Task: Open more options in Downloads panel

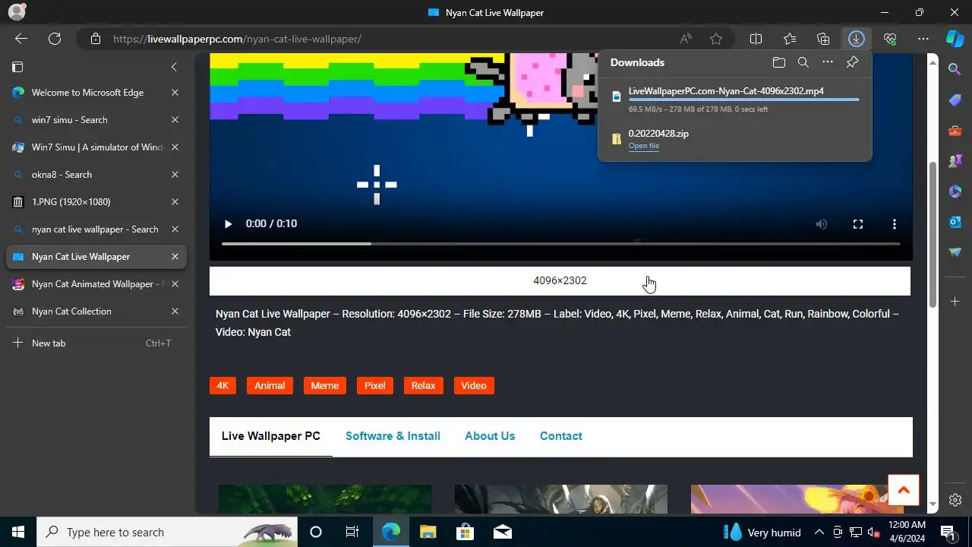Action: [828, 62]
